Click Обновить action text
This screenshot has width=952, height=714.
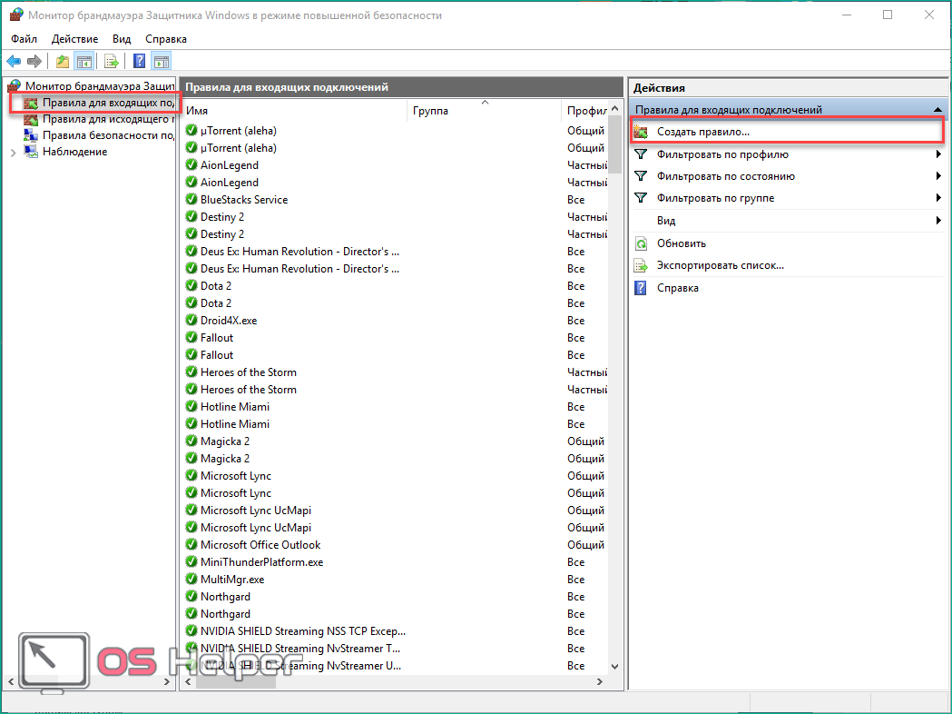[682, 243]
